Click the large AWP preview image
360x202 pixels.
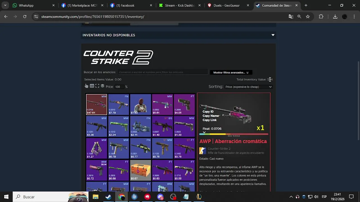point(225,114)
